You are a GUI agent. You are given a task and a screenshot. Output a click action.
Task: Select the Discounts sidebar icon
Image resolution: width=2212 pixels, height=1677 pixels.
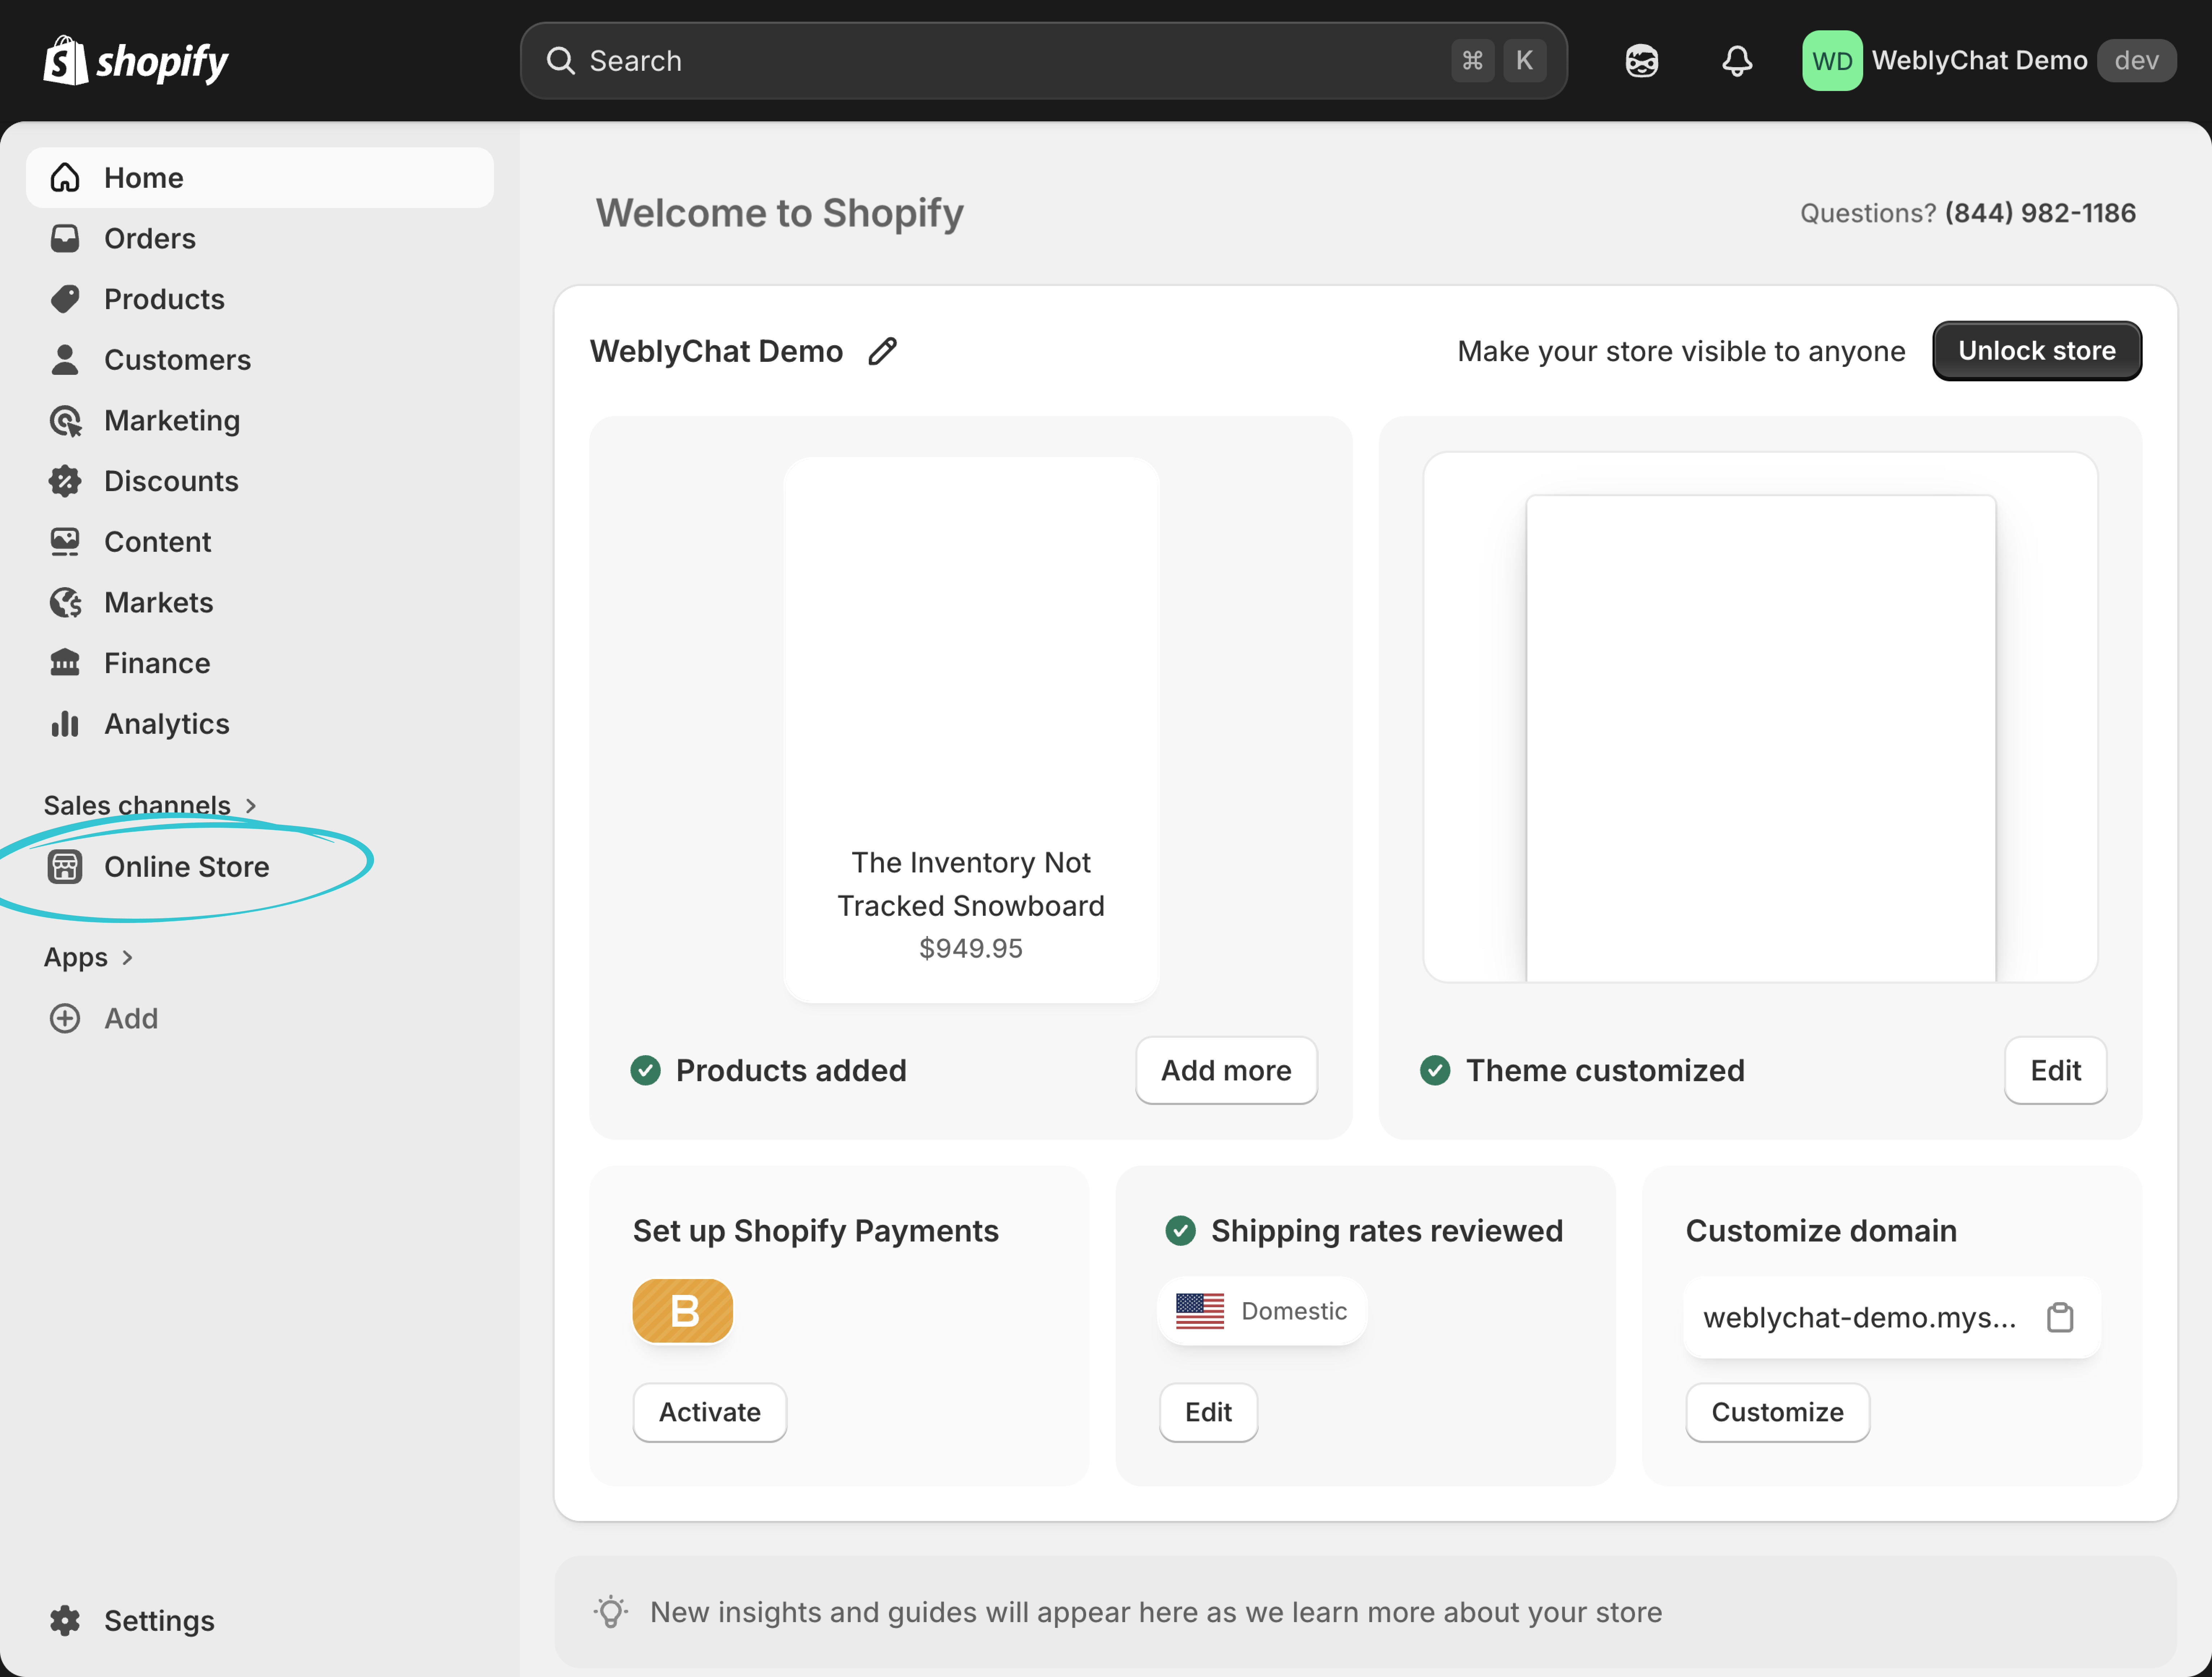click(x=65, y=481)
